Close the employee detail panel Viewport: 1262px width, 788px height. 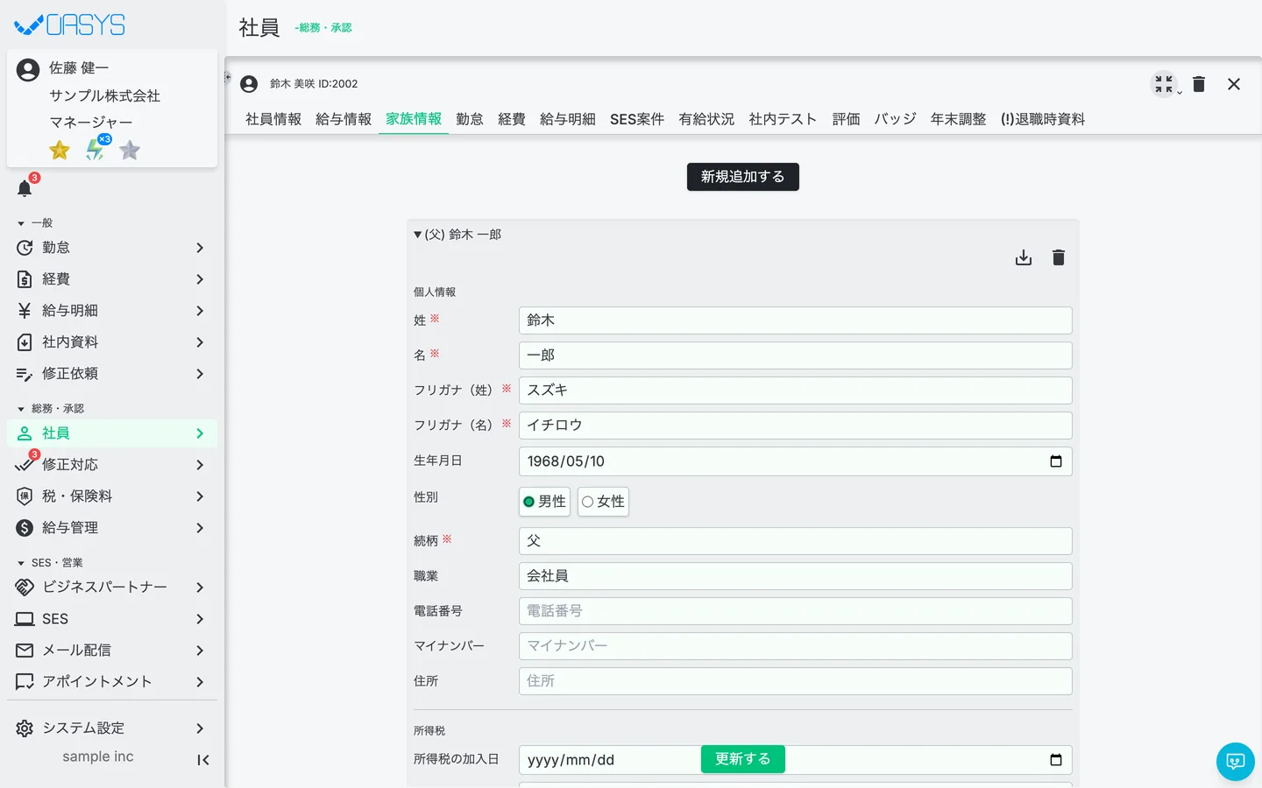point(1234,84)
